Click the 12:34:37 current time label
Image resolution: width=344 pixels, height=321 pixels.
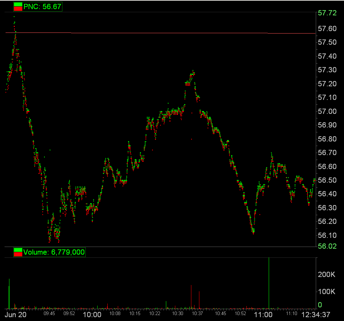click(316, 315)
